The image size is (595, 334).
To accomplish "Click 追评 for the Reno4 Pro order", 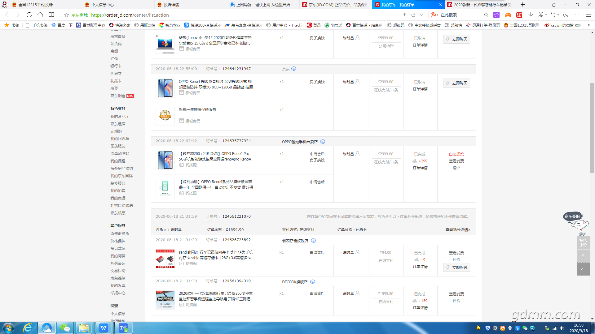I will [456, 168].
